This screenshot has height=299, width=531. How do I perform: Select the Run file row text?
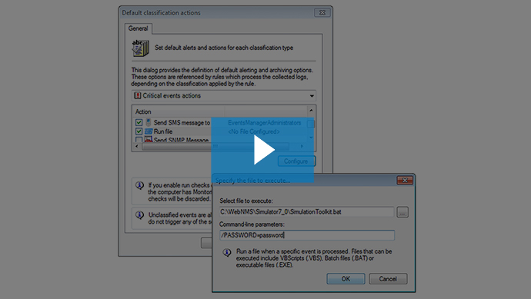[163, 131]
